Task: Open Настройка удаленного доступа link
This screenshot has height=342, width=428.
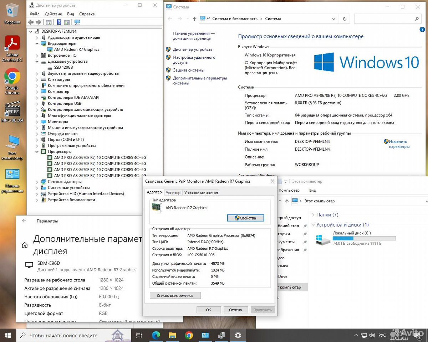Action: pos(194,60)
